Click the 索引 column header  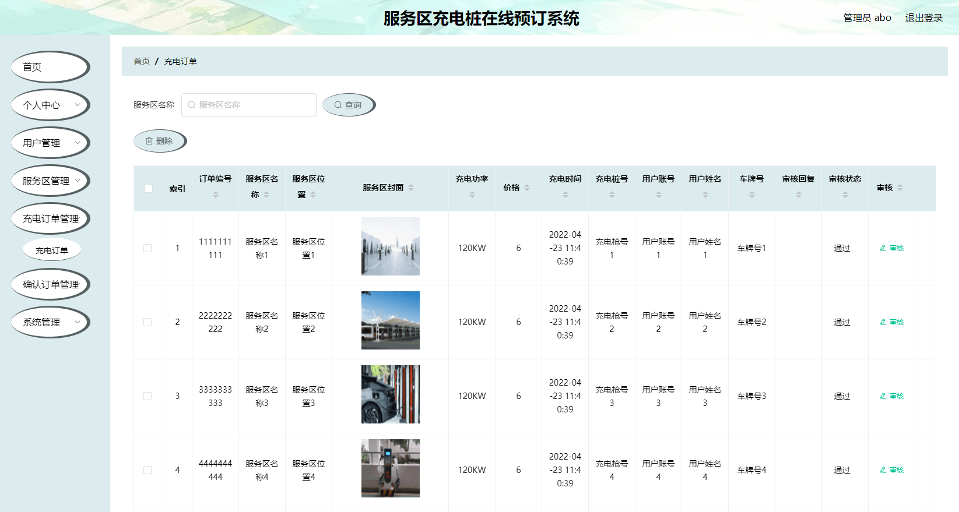pos(178,189)
